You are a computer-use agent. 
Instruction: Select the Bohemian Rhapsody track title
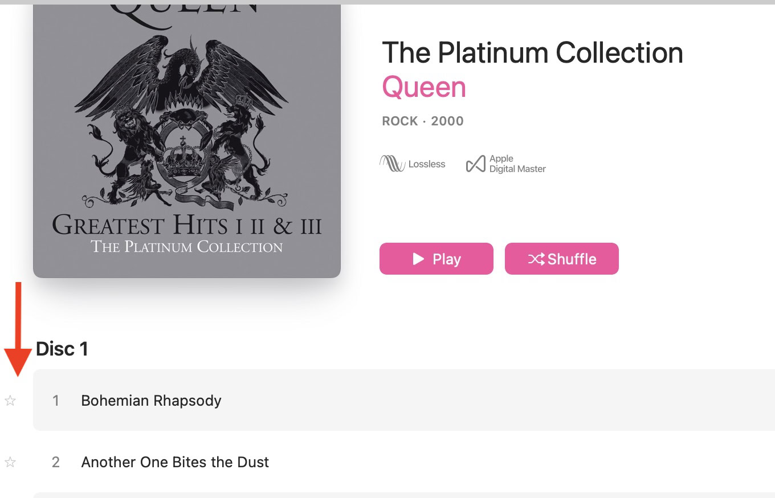151,401
